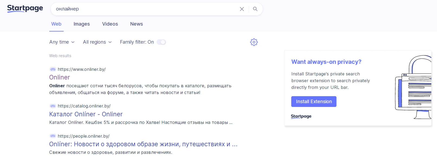Click into the search input field
The width and height of the screenshot is (437, 160).
tap(144, 9)
